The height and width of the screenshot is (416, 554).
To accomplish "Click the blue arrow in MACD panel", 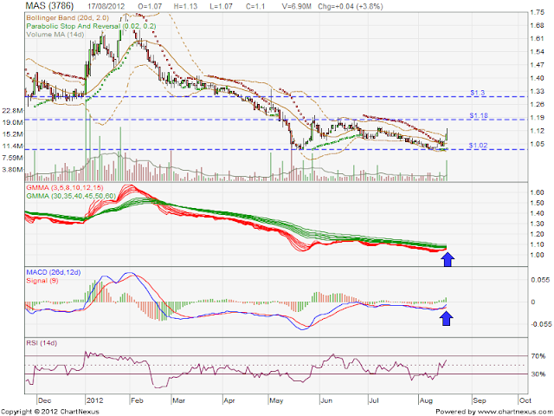I will pyautogui.click(x=447, y=318).
